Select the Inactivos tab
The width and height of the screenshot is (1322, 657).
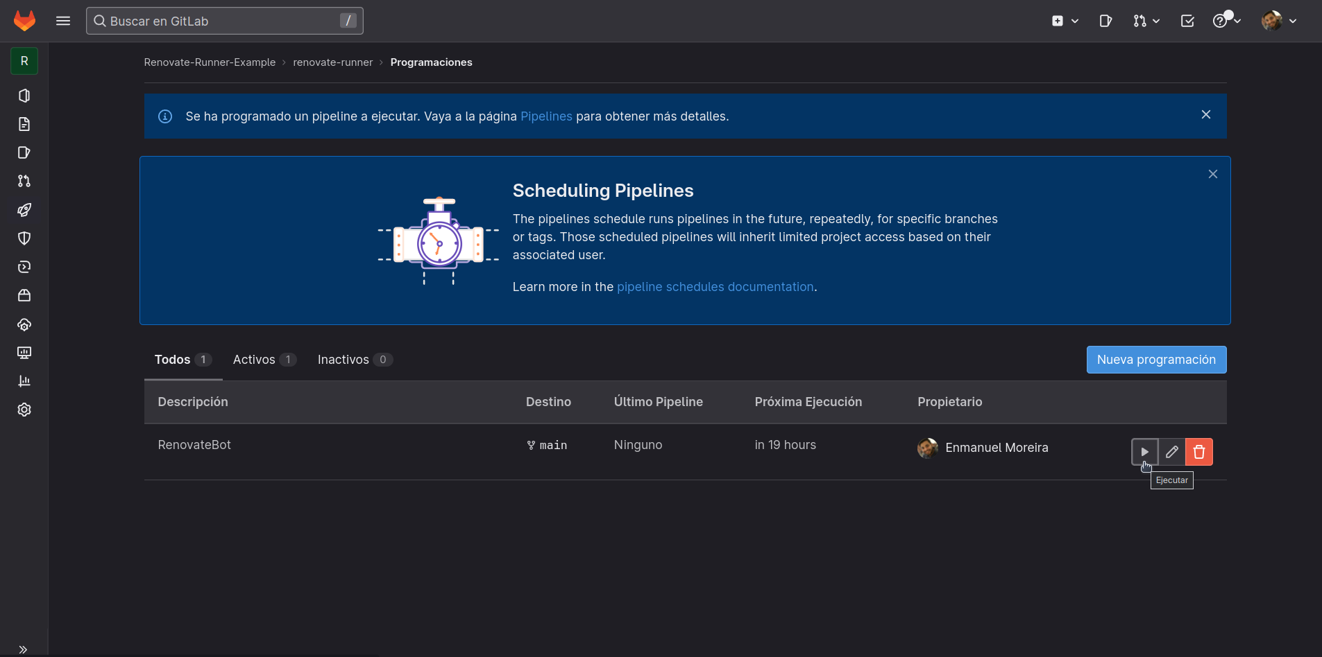tap(355, 360)
